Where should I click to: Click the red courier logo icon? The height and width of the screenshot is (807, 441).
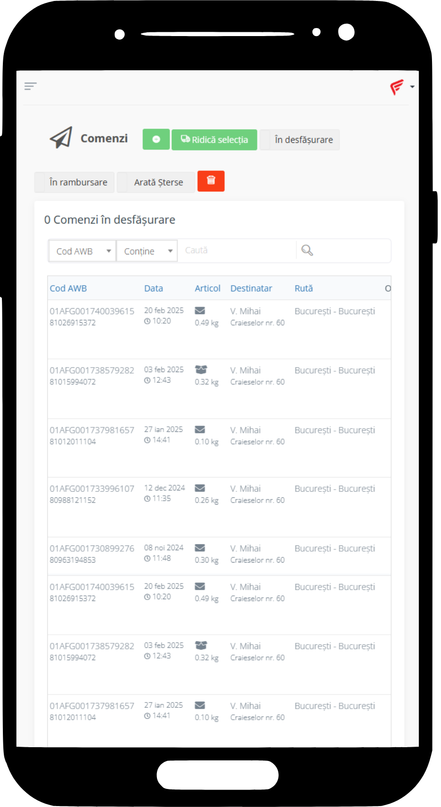396,87
